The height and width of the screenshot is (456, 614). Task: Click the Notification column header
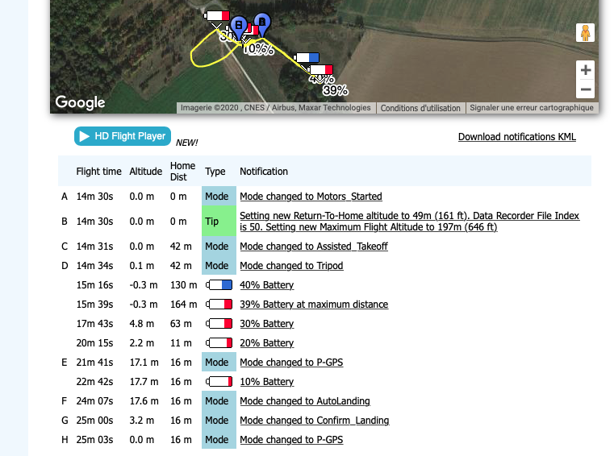(x=264, y=172)
